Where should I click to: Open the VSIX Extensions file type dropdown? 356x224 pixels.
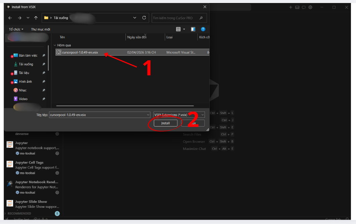(179, 115)
